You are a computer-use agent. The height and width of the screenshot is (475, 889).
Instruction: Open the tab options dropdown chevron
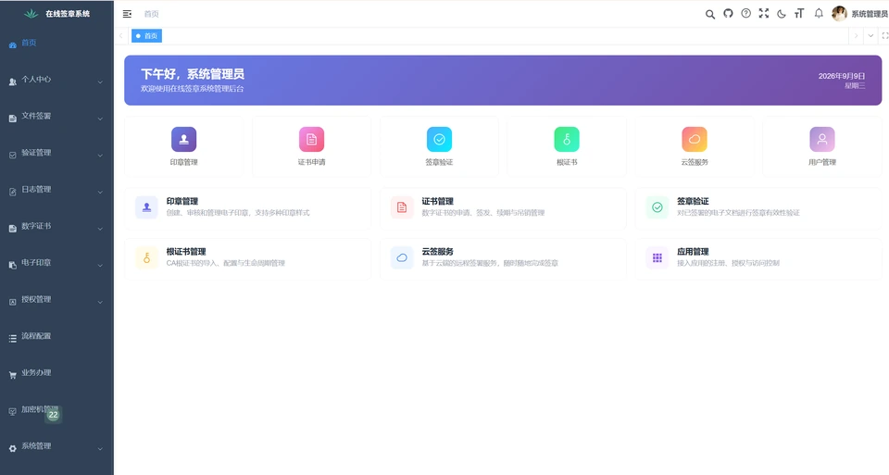(870, 36)
